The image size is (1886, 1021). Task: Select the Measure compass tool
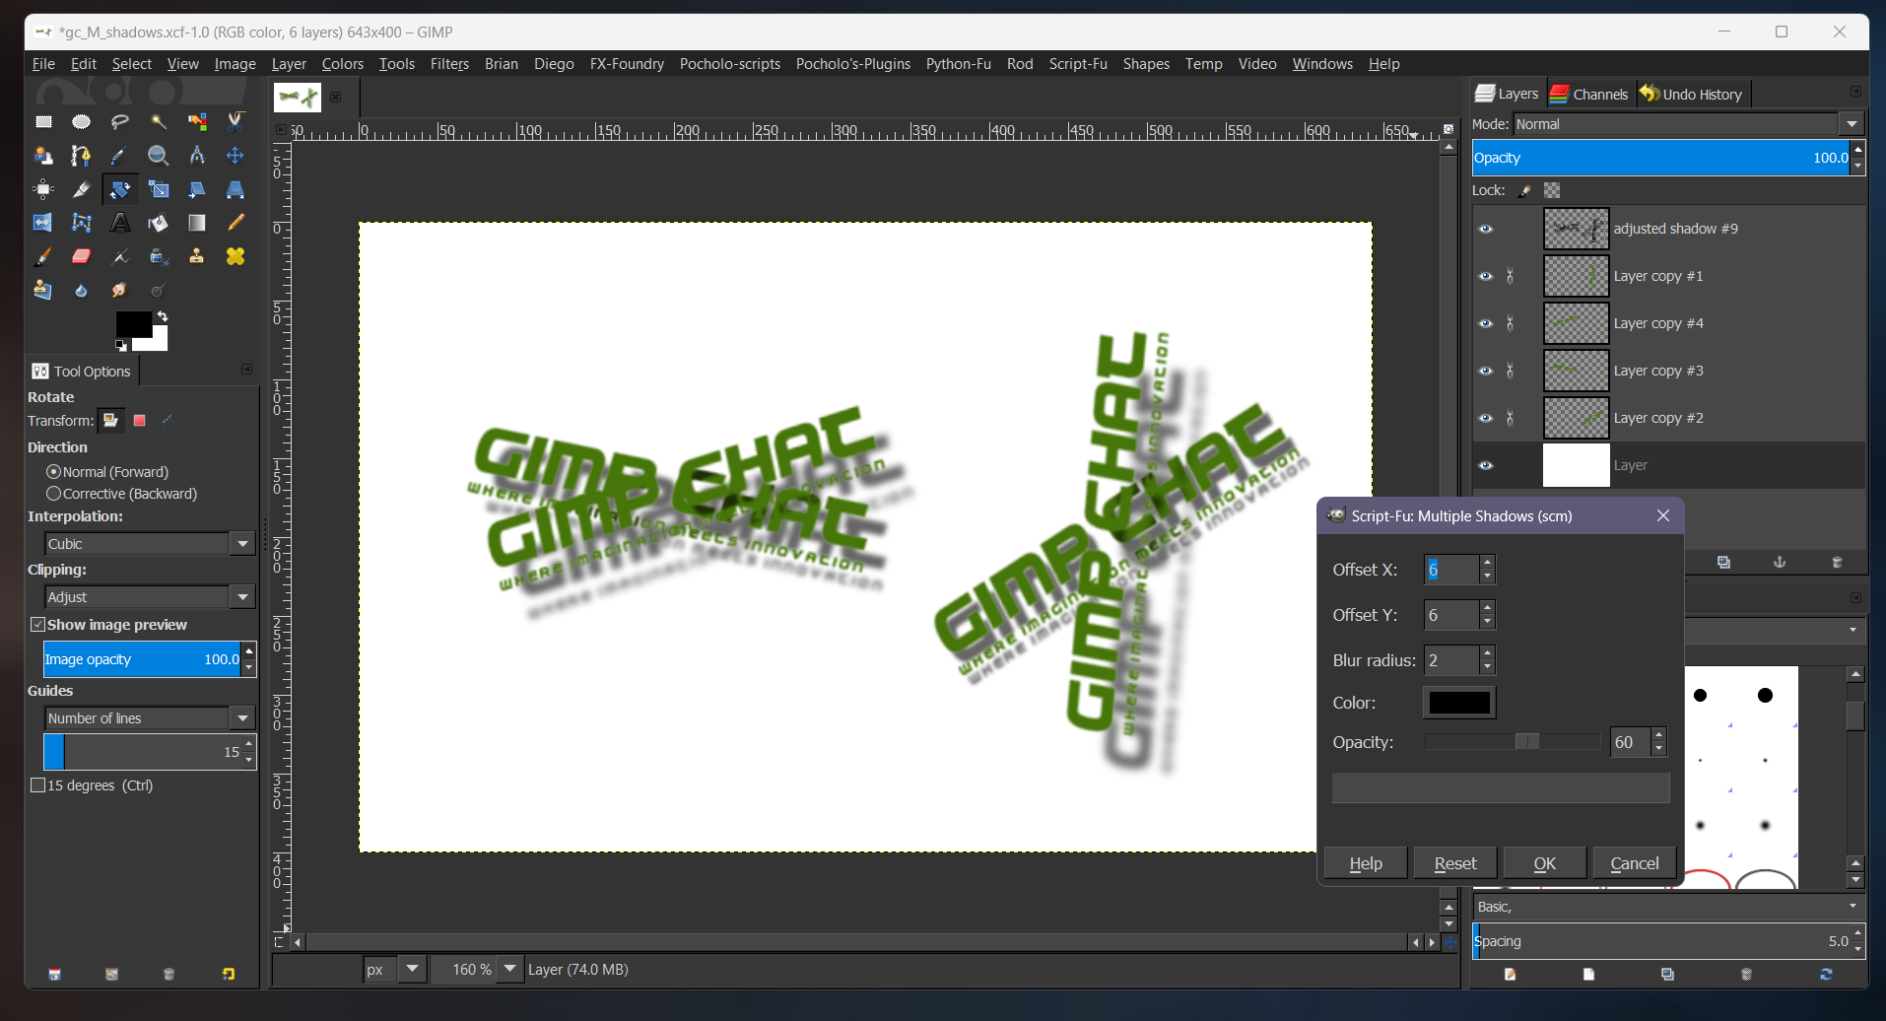(197, 156)
